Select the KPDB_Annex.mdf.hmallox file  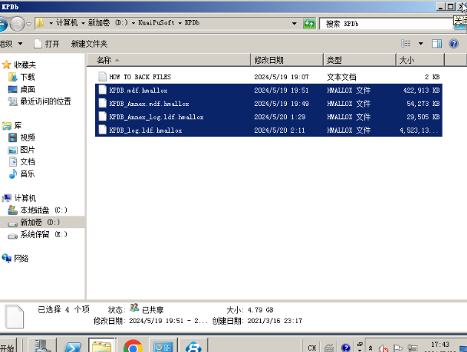[148, 104]
